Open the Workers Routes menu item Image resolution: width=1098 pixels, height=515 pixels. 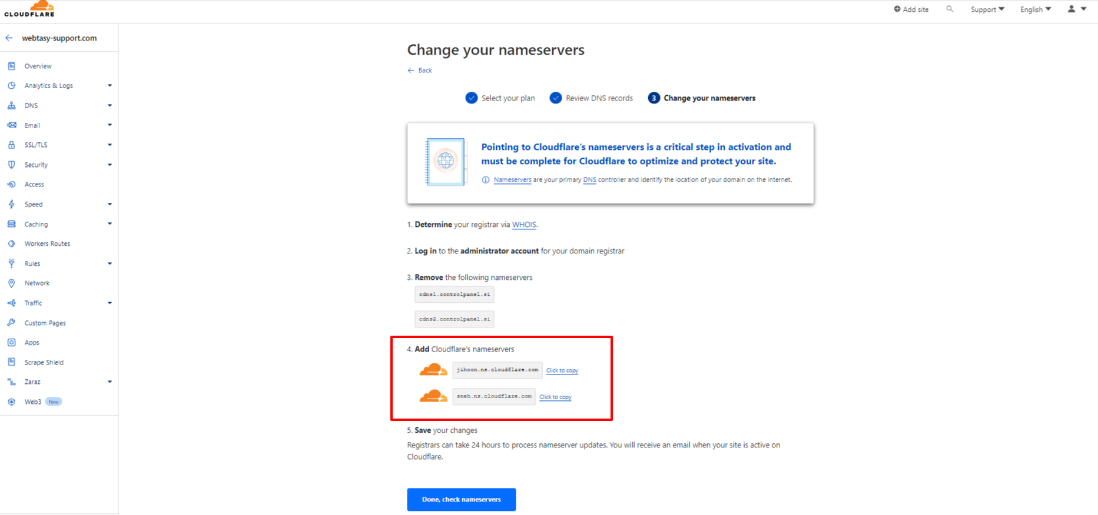click(47, 244)
